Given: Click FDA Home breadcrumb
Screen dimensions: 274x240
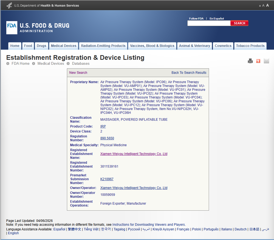Looking at the screenshot, I should [21, 63].
